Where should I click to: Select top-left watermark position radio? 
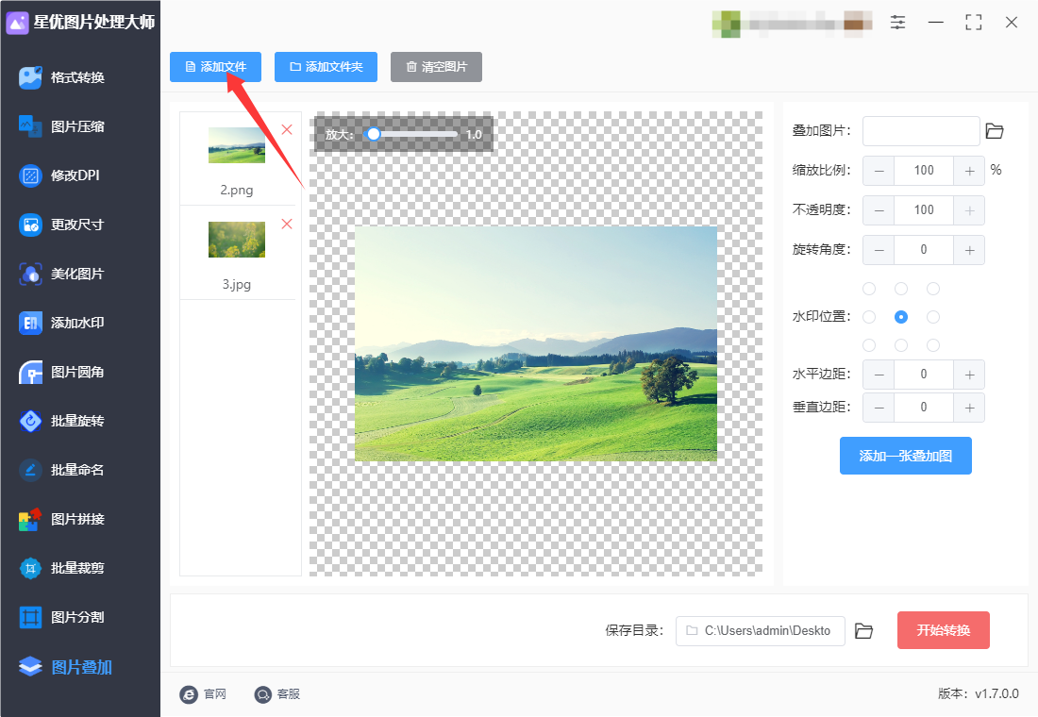coord(869,289)
